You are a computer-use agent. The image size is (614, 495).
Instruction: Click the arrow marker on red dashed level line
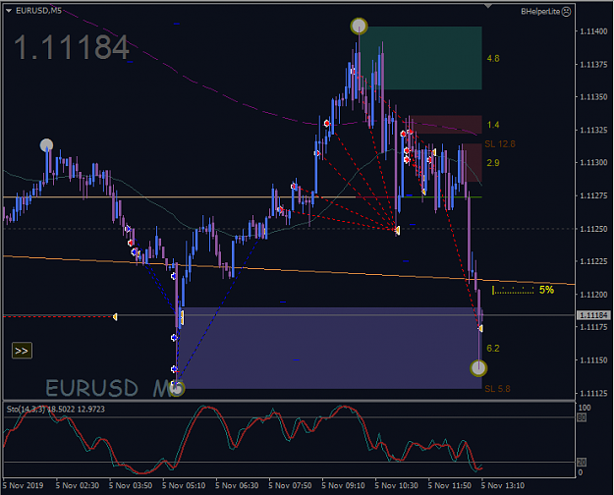click(x=115, y=316)
